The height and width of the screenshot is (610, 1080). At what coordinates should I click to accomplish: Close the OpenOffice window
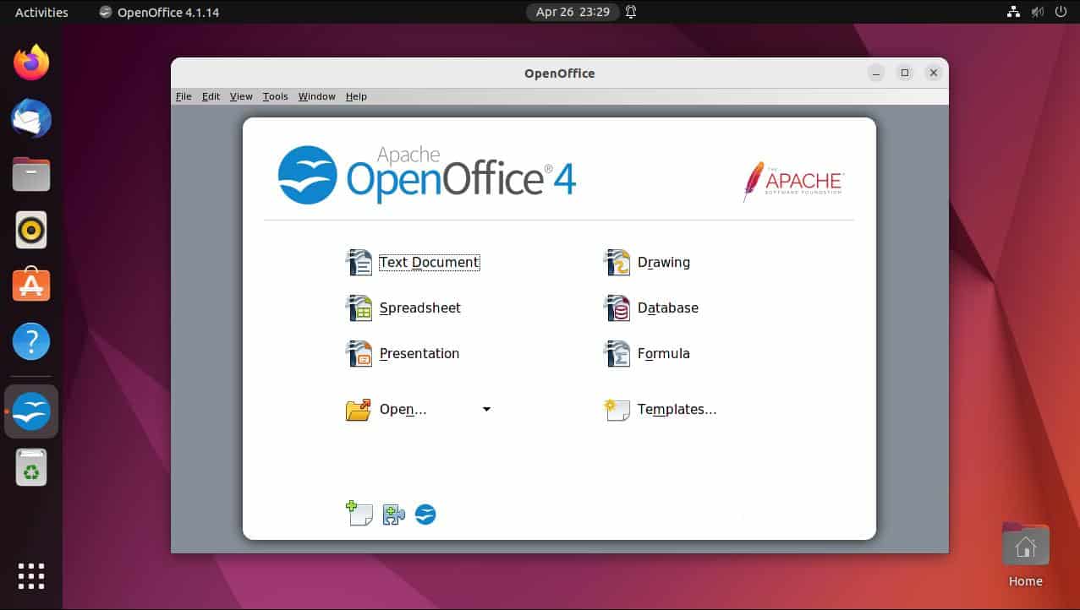tap(934, 74)
